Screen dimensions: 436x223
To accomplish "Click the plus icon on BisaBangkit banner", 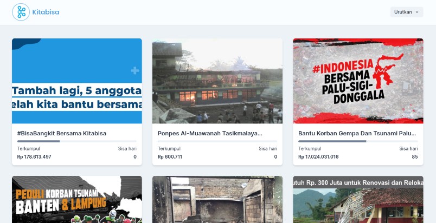I will 135,70.
